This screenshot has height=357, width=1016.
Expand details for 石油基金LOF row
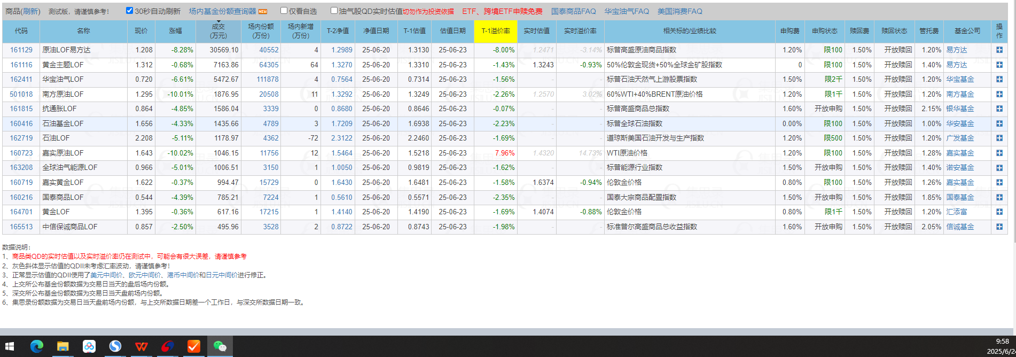999,123
